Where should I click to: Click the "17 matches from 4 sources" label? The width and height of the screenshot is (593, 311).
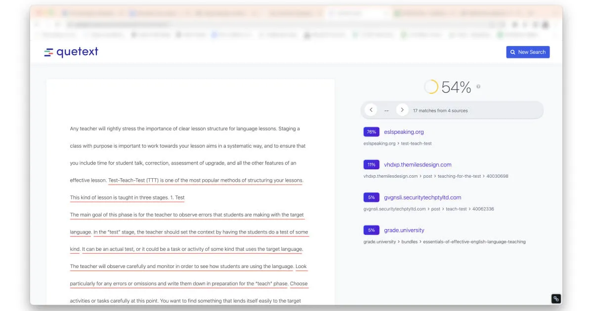pyautogui.click(x=440, y=111)
